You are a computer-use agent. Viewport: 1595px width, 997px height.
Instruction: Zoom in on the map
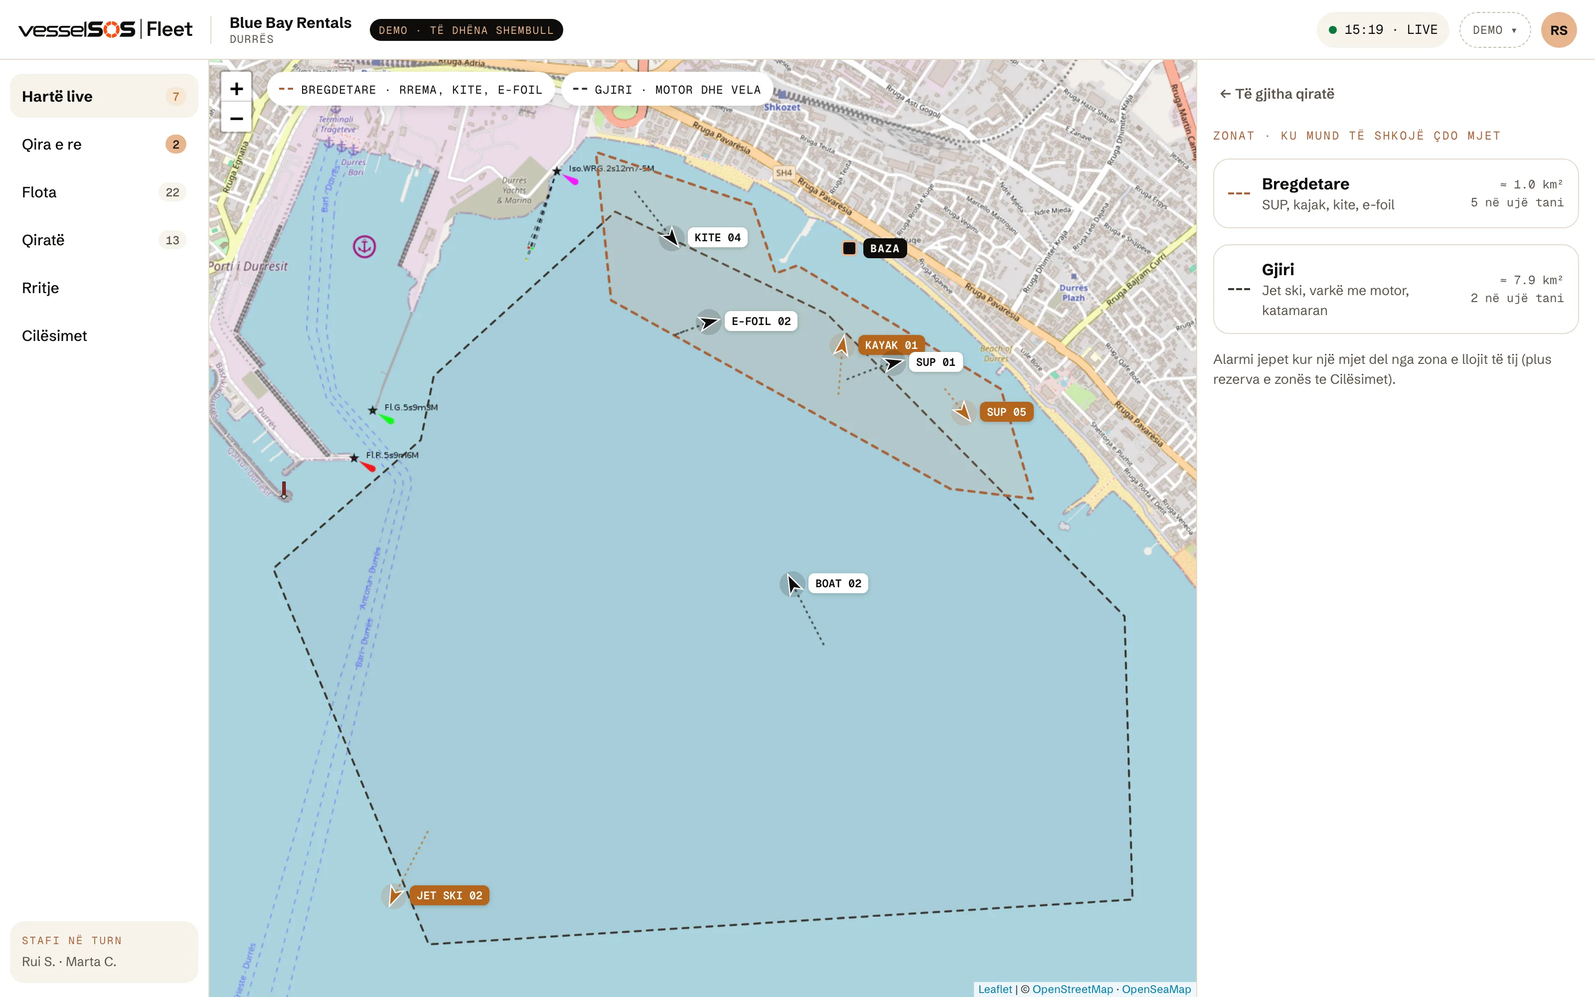(236, 88)
